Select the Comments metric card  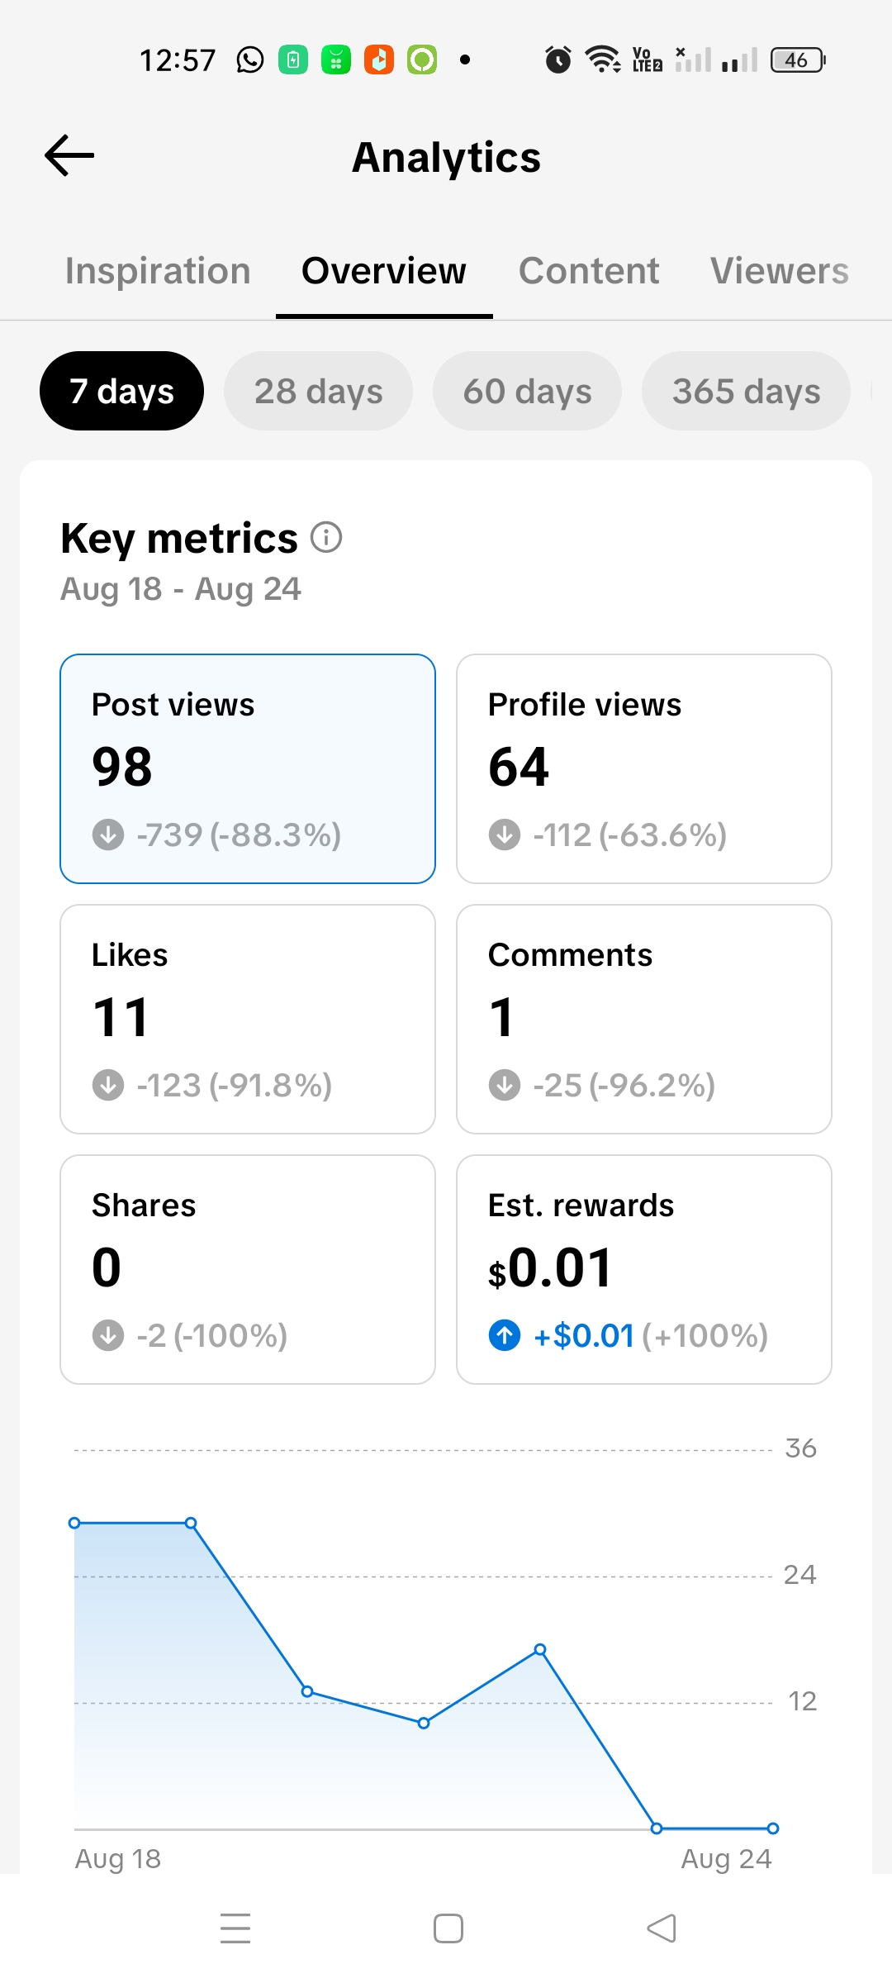tap(644, 1019)
